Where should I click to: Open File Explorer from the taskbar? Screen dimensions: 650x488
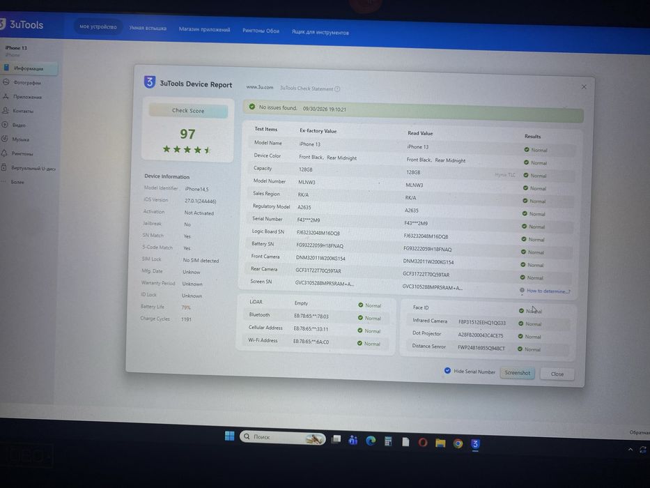pos(440,443)
